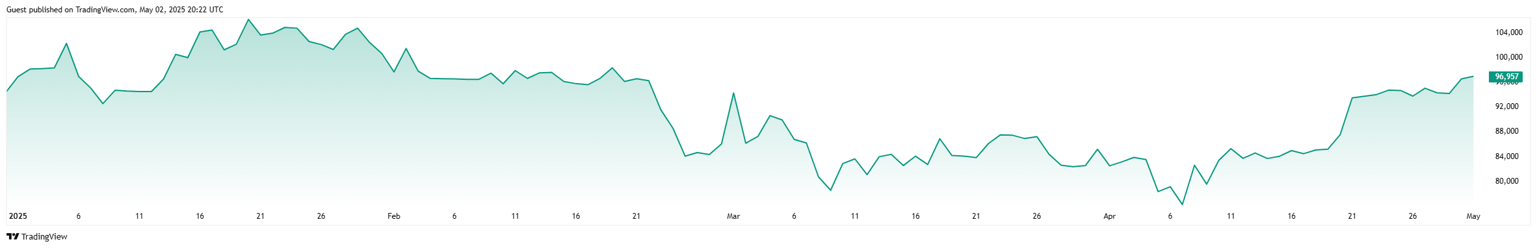Viewport: 1537px width, 248px height.
Task: Click the price spike just after Mar
Action: tap(733, 93)
